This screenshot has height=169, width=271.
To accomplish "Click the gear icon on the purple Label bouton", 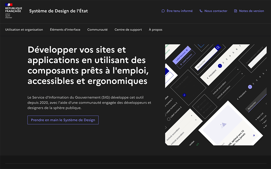I will tap(187, 50).
